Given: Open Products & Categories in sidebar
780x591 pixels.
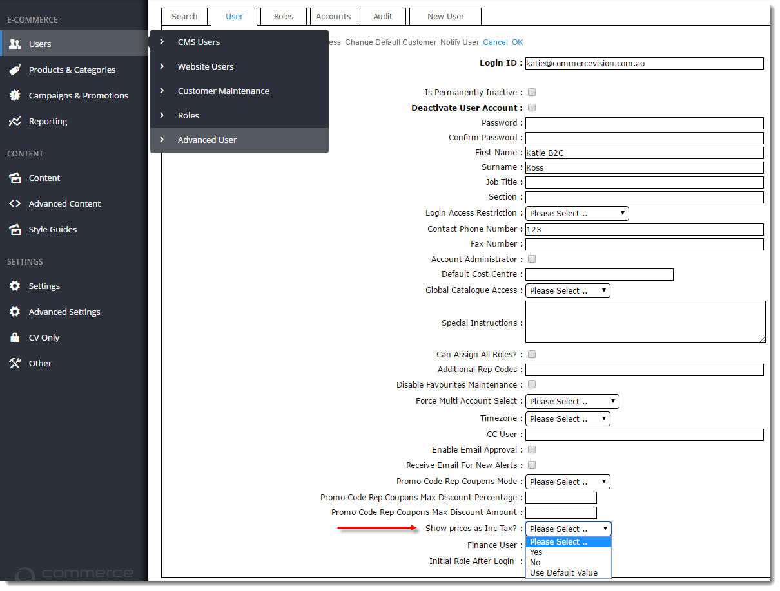Looking at the screenshot, I should click(74, 70).
